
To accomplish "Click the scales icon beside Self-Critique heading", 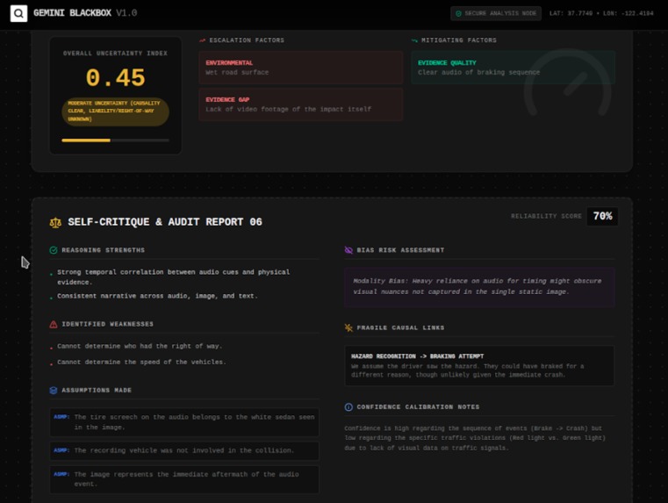I will coord(55,222).
